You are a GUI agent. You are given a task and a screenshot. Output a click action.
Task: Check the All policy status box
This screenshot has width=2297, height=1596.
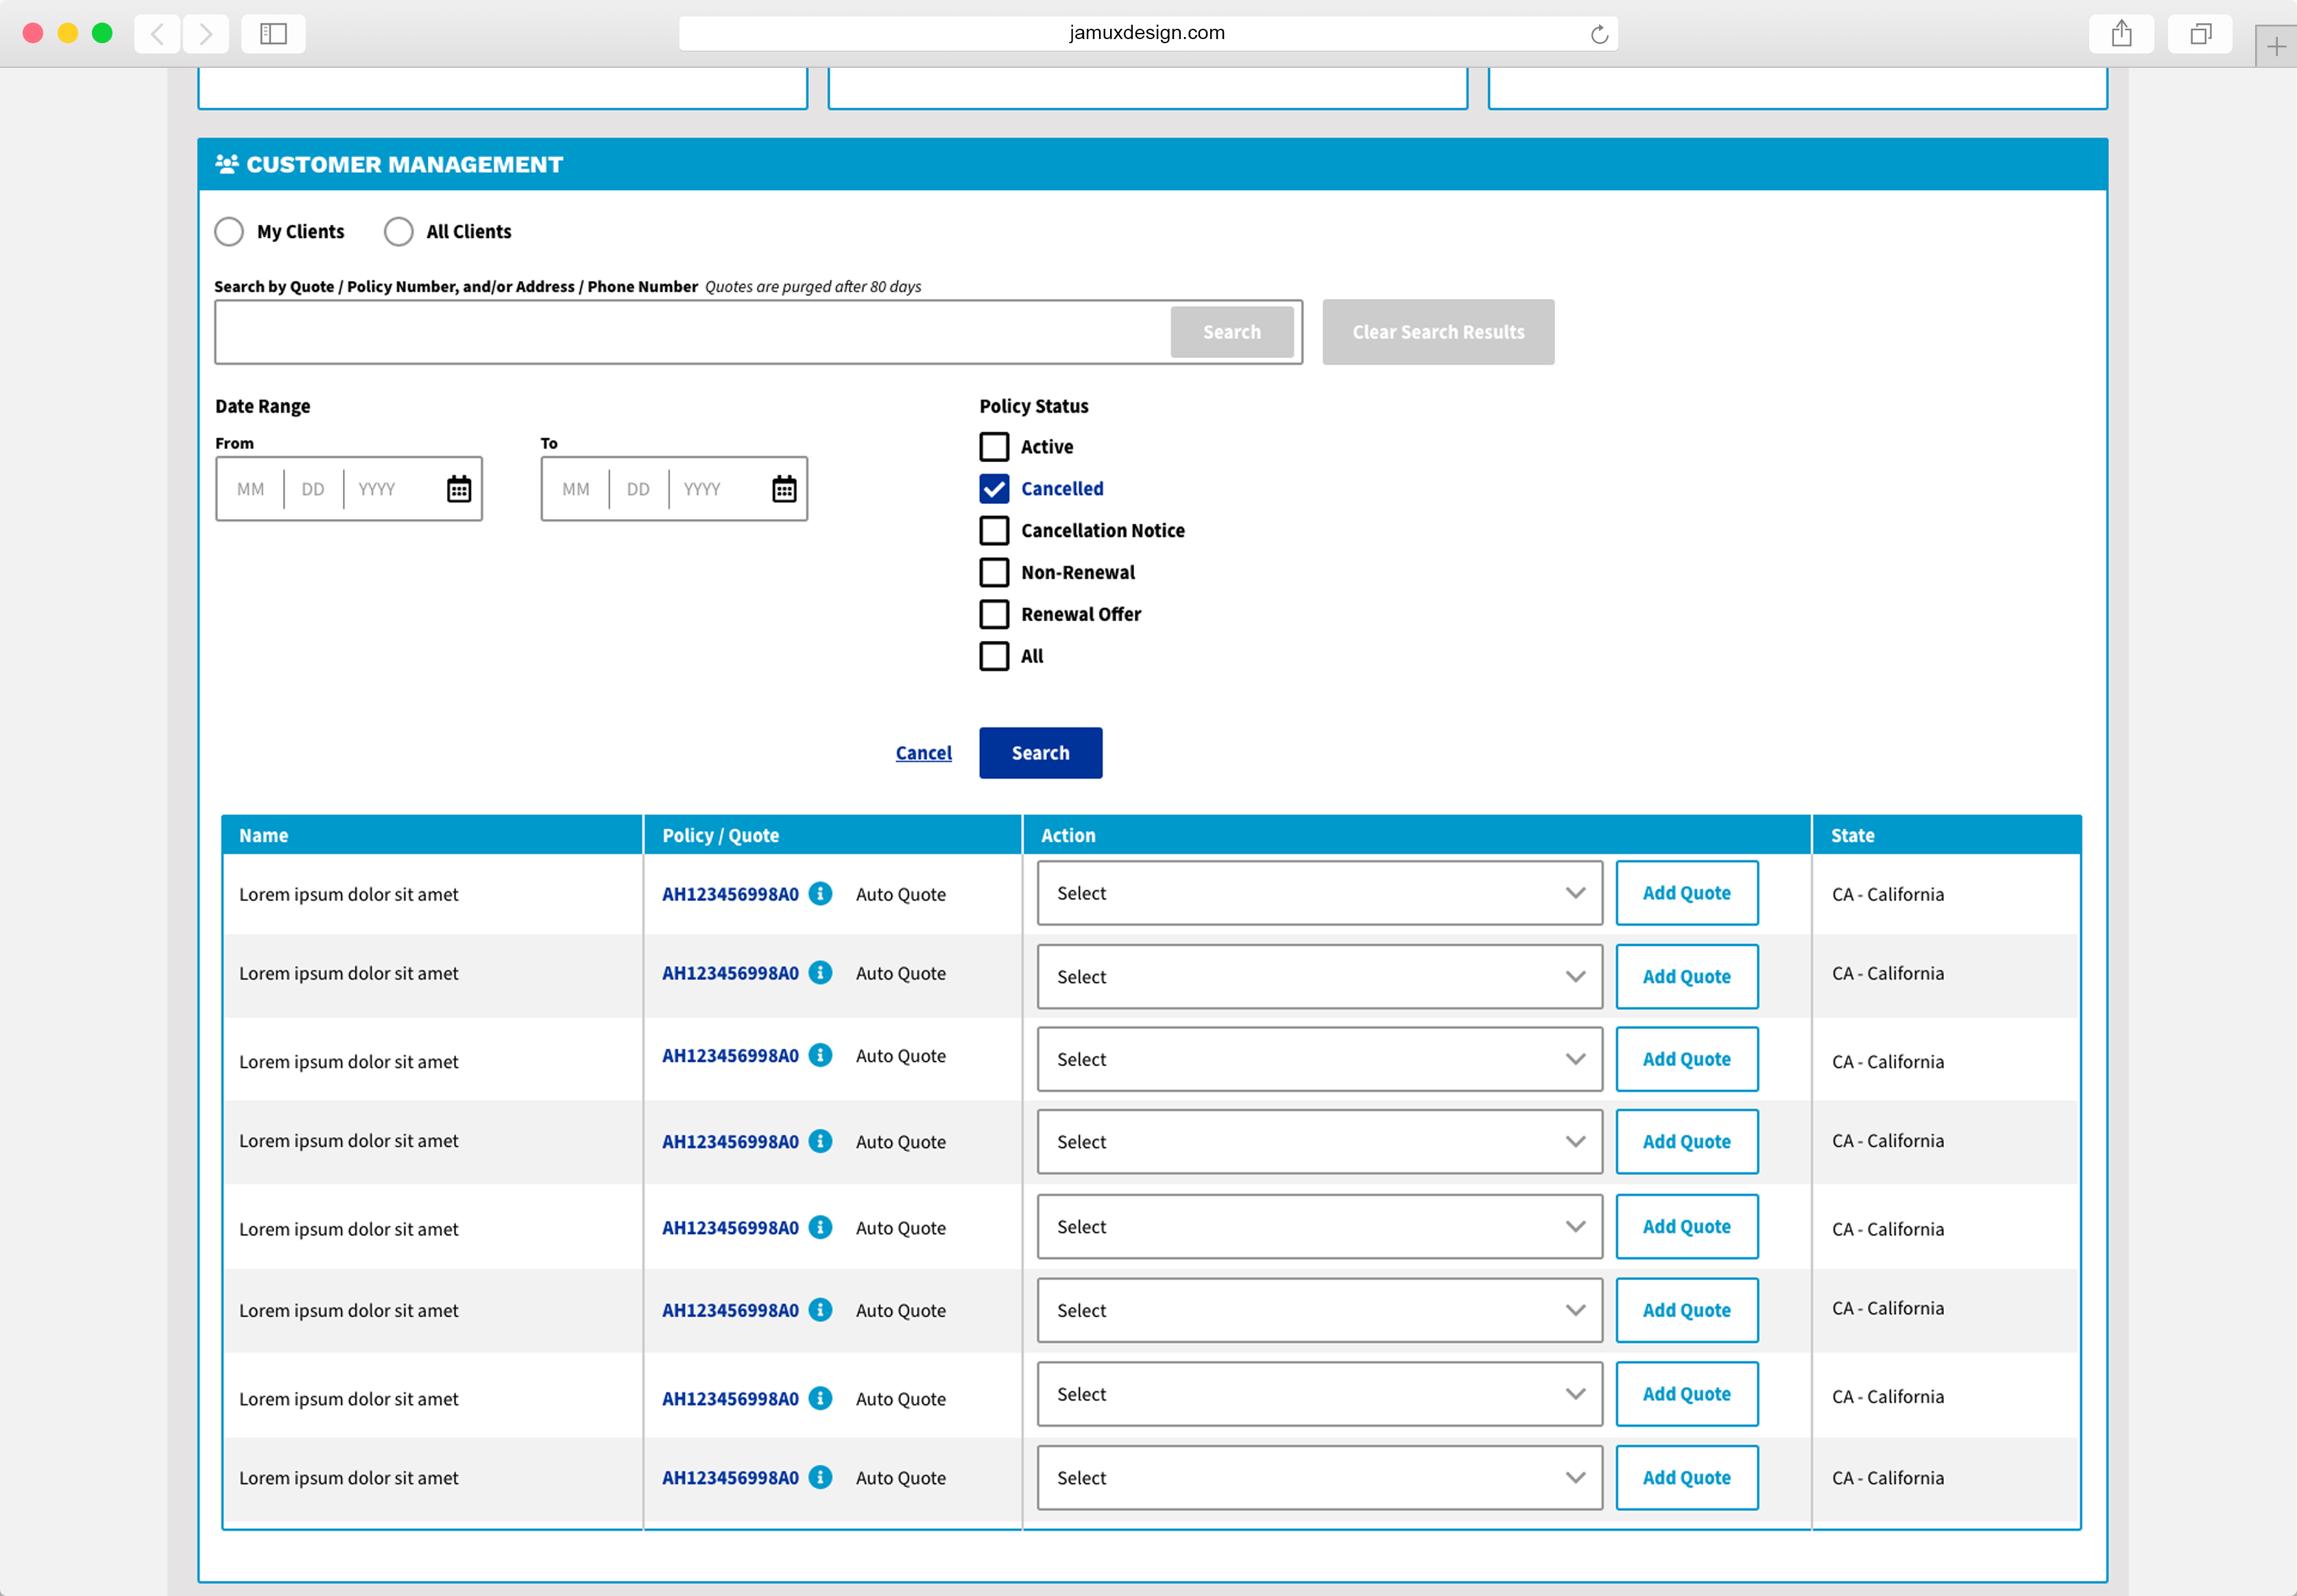coord(994,656)
